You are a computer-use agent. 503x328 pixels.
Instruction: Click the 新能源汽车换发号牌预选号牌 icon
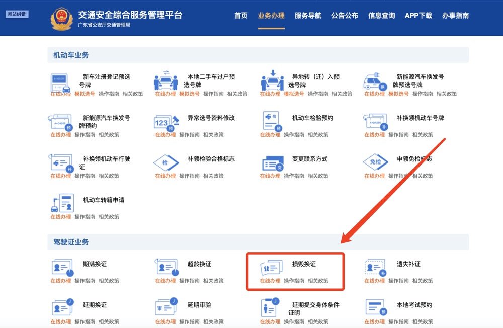(375, 81)
